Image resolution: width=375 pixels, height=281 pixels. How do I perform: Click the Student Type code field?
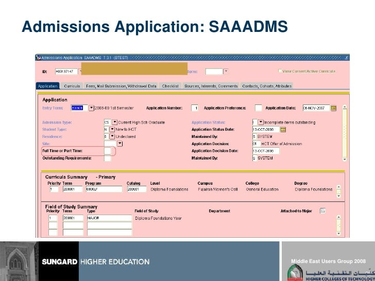[x=106, y=129]
